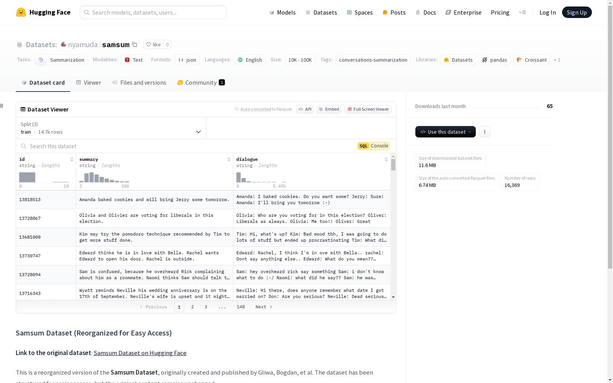Click the pandas library tag
Viewport: 613px width, 383px height.
[x=495, y=60]
